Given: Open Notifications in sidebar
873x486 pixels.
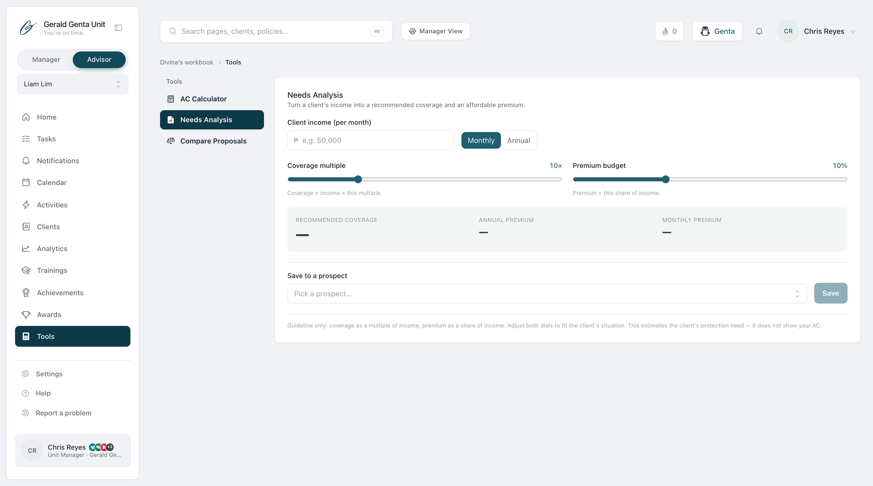Looking at the screenshot, I should (x=72, y=161).
